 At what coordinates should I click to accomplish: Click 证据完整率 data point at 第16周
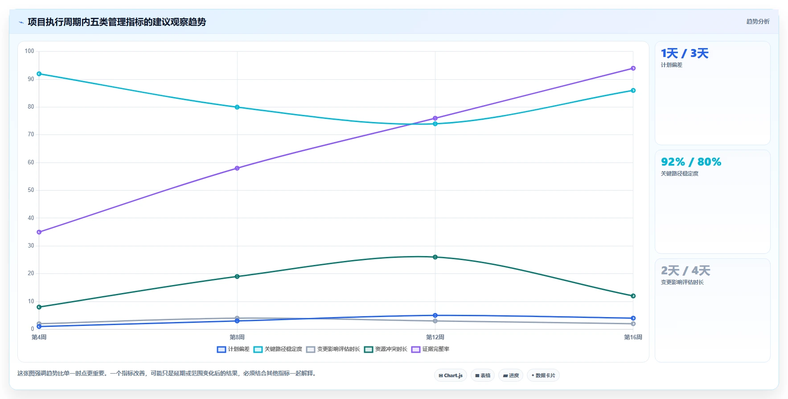633,68
